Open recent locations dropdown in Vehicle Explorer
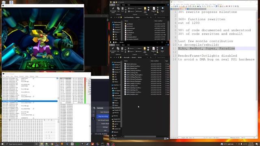The image size is (260, 146). 117,58
